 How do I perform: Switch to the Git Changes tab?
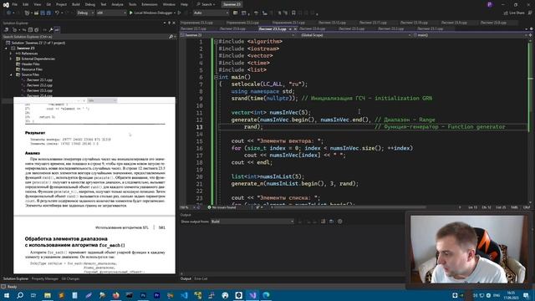pyautogui.click(x=70, y=278)
